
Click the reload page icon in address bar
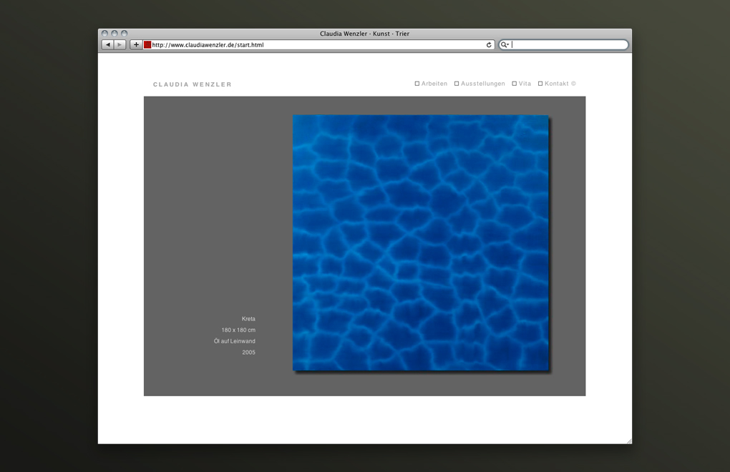(x=489, y=45)
